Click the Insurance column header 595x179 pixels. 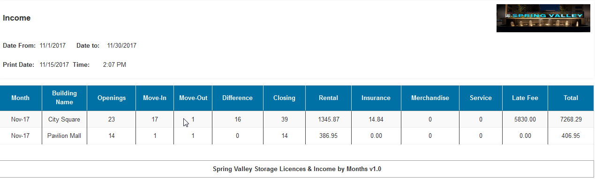tap(376, 98)
